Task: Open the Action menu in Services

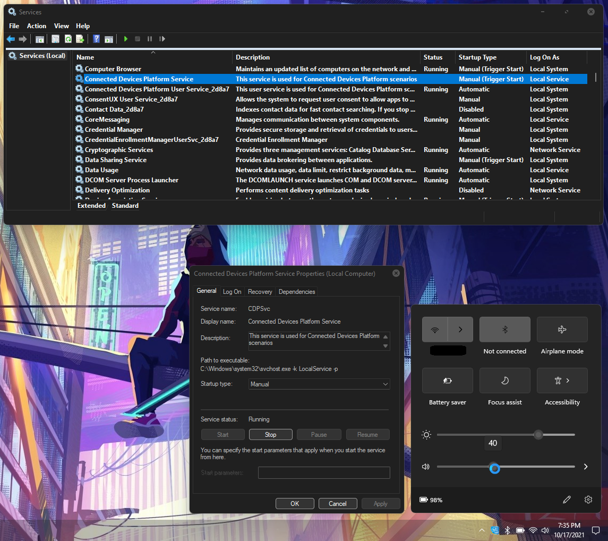Action: 37,26
